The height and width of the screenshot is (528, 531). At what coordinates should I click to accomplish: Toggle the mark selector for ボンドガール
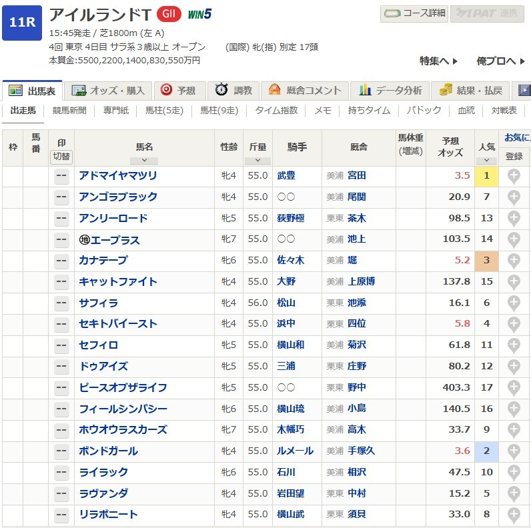(x=61, y=451)
